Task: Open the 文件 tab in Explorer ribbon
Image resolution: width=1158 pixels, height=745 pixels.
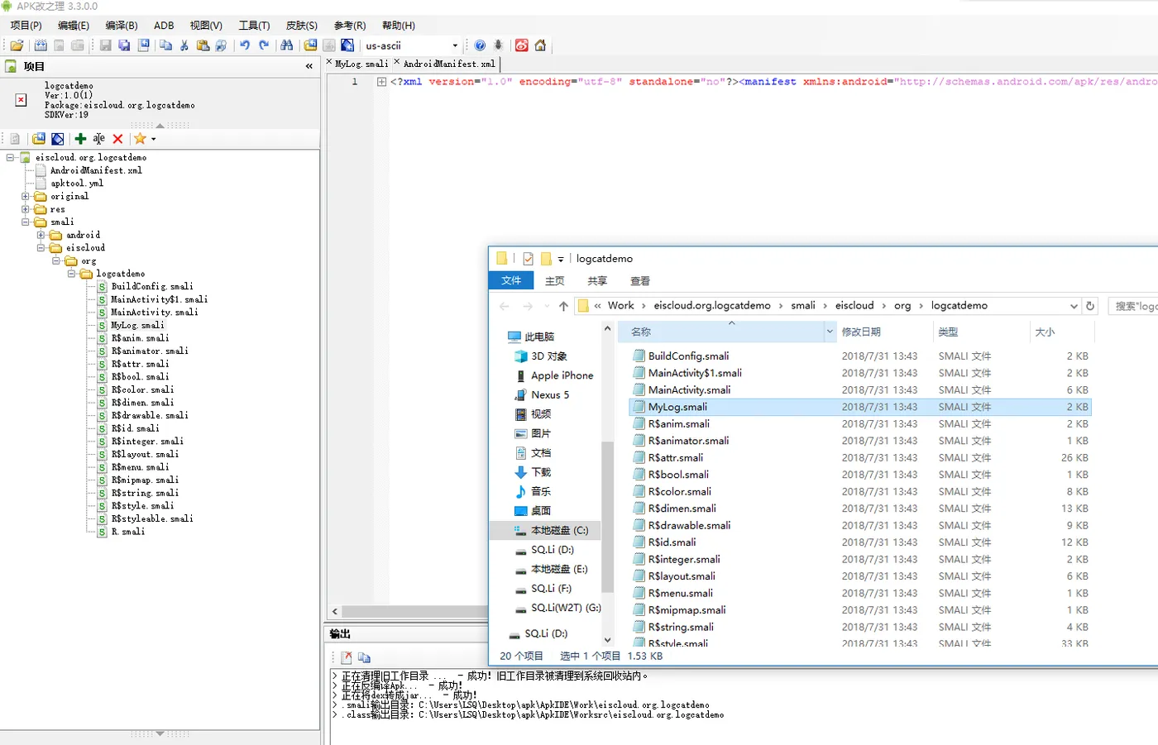Action: (x=511, y=280)
